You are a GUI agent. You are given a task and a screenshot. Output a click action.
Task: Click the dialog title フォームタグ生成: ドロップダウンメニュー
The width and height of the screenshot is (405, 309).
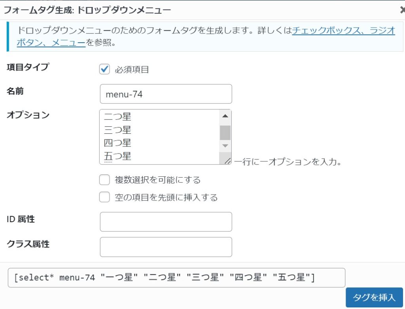coord(87,10)
